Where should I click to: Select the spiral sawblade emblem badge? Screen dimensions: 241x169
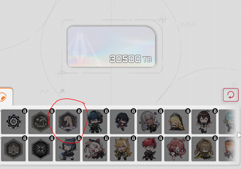13,121
